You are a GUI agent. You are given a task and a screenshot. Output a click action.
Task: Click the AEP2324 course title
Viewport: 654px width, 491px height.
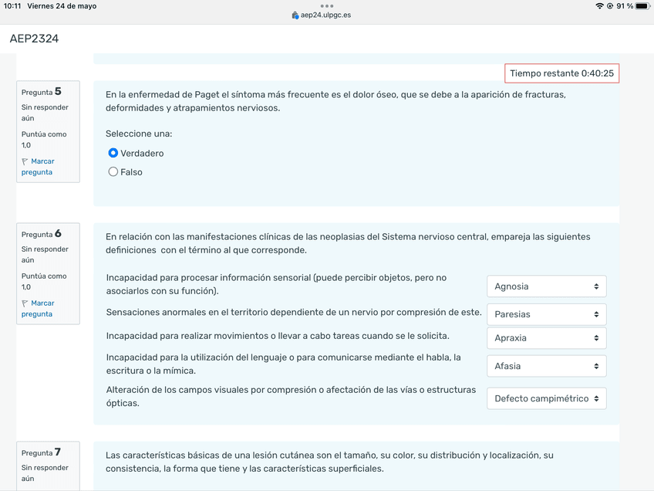click(x=34, y=39)
